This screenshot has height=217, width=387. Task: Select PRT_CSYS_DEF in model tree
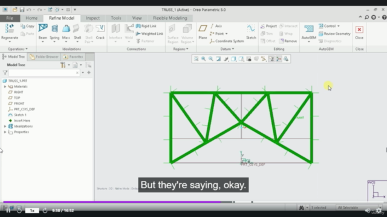[22, 109]
